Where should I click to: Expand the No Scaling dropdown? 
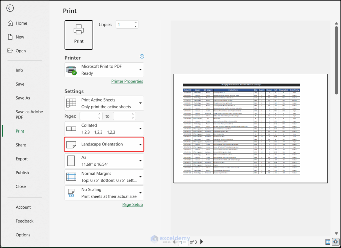[x=141, y=193]
